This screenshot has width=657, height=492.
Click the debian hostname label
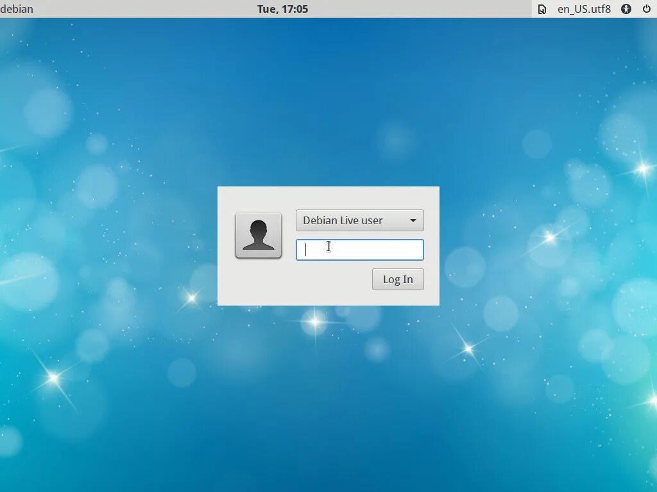click(x=16, y=9)
